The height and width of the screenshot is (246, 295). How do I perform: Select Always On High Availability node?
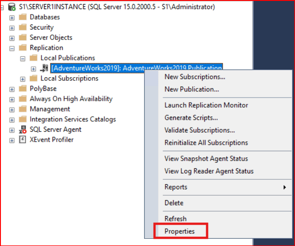[71, 99]
